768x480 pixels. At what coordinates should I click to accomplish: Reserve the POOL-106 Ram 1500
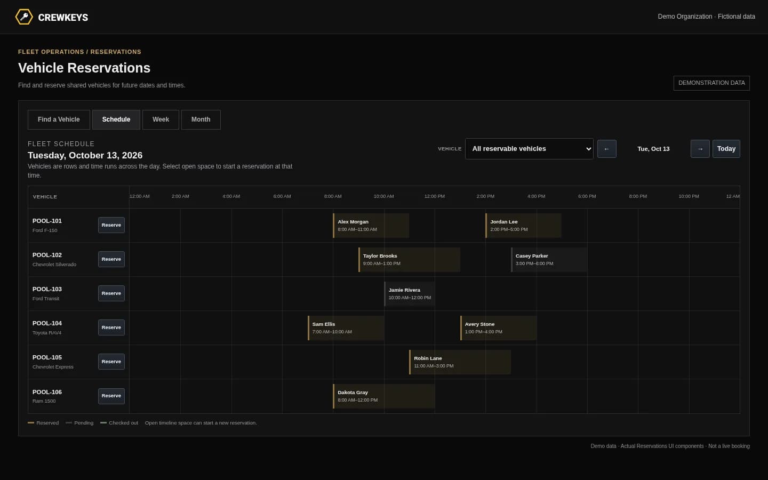[x=111, y=396]
